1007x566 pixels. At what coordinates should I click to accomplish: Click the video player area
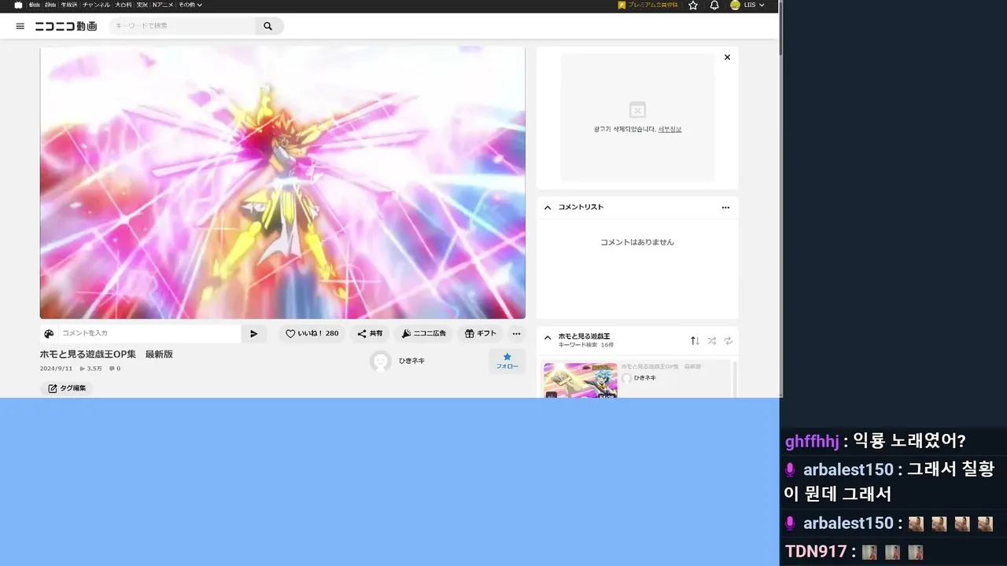282,182
